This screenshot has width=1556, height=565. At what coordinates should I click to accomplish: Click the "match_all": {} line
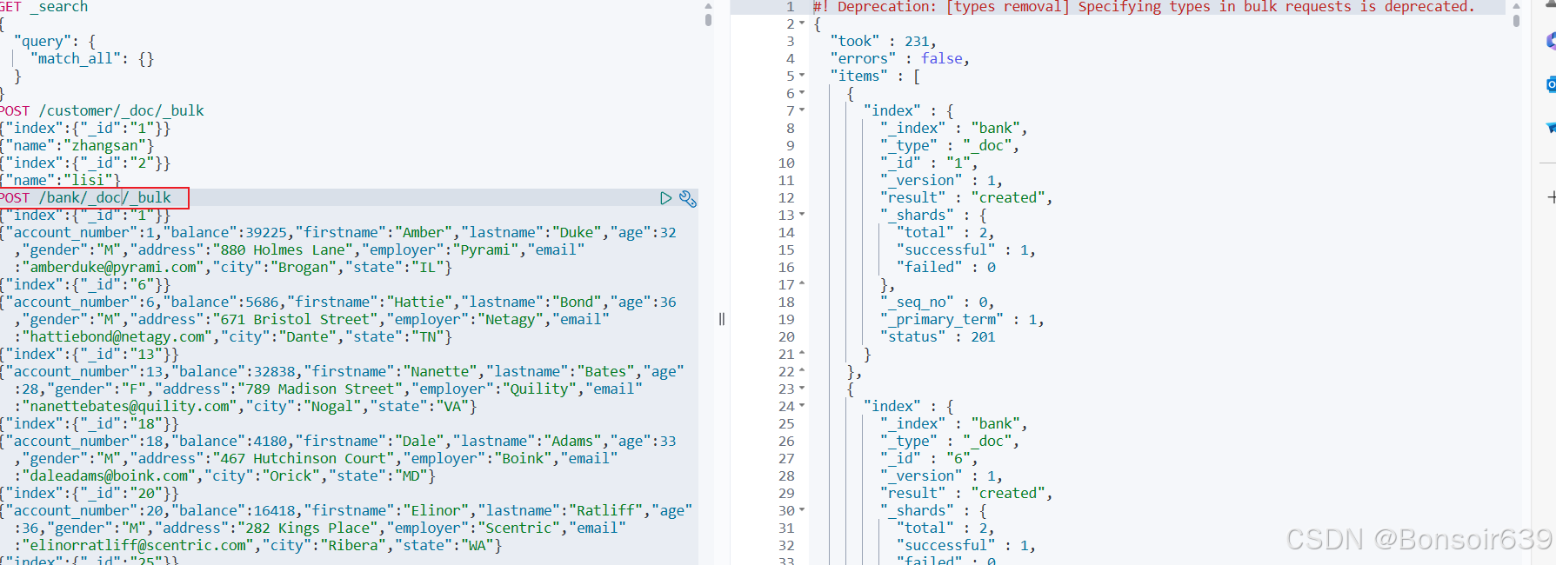coord(92,59)
